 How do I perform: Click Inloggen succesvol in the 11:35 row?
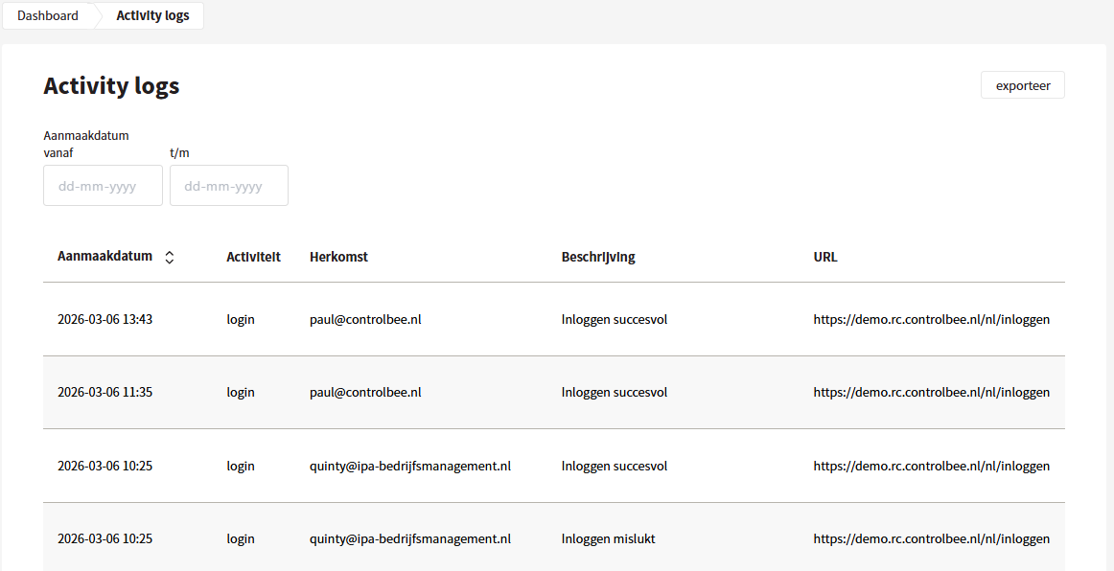coord(615,392)
